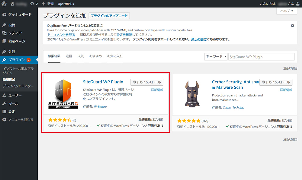This screenshot has width=302, height=180.
Task: Go to ダッシュボード in the sidebar
Action: (20, 14)
